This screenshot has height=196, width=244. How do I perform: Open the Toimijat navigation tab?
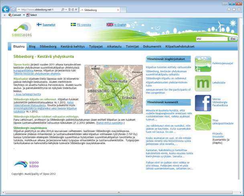[x=132, y=46]
